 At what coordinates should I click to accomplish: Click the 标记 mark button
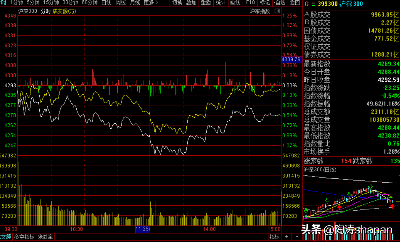264,3
